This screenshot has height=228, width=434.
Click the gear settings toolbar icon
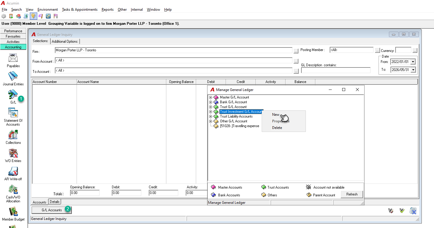[4, 16]
